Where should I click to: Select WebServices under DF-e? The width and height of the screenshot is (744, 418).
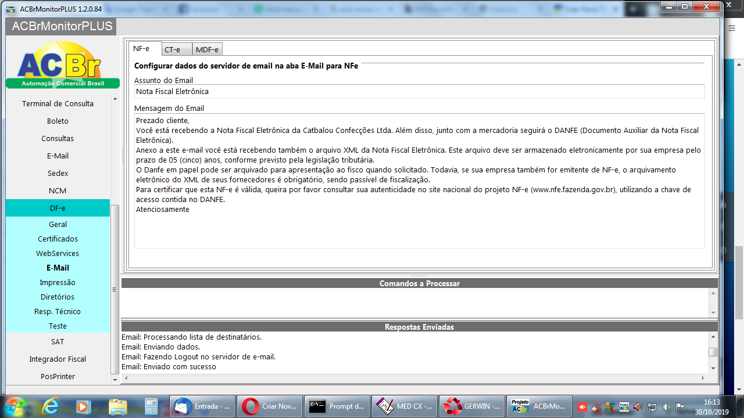pyautogui.click(x=58, y=253)
